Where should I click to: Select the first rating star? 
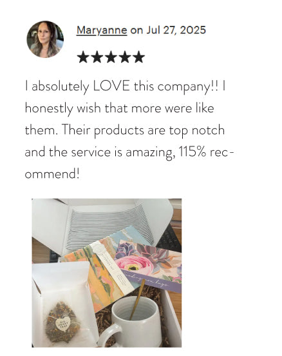(83, 57)
